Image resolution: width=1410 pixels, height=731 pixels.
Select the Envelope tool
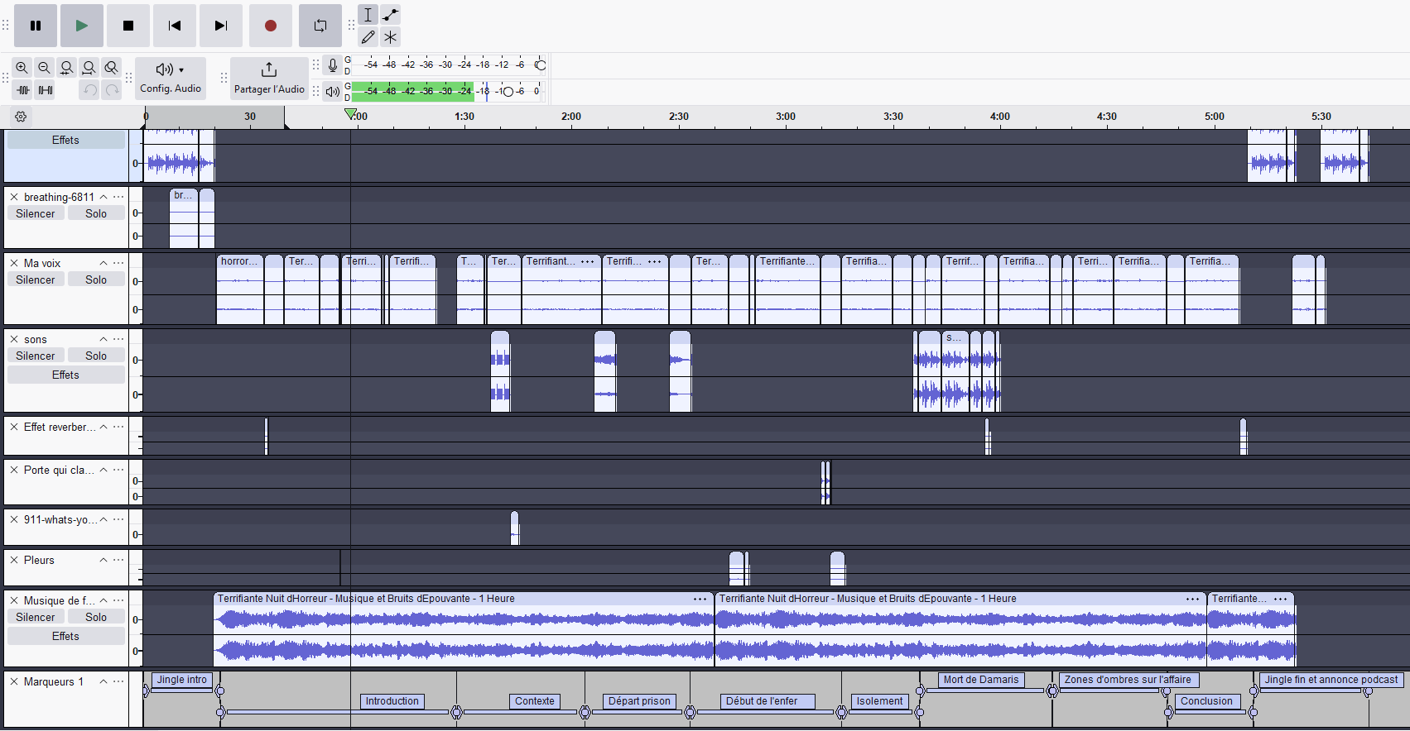[x=391, y=14]
